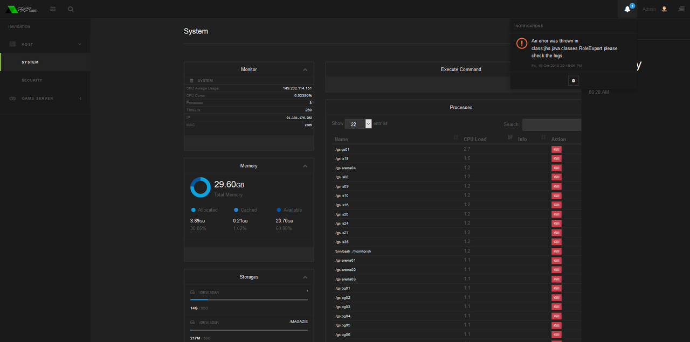Click the Admin user avatar icon
The width and height of the screenshot is (690, 342).
pyautogui.click(x=664, y=9)
